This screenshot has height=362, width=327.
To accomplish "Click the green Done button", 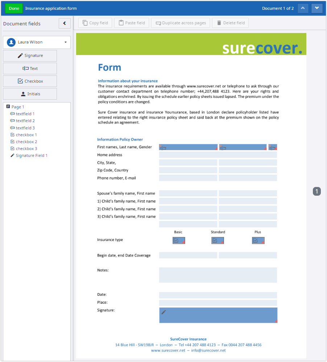I will pyautogui.click(x=13, y=8).
